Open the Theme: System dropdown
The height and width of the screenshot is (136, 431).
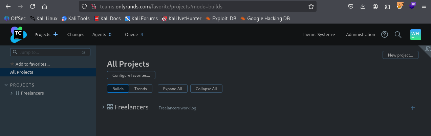pos(318,34)
